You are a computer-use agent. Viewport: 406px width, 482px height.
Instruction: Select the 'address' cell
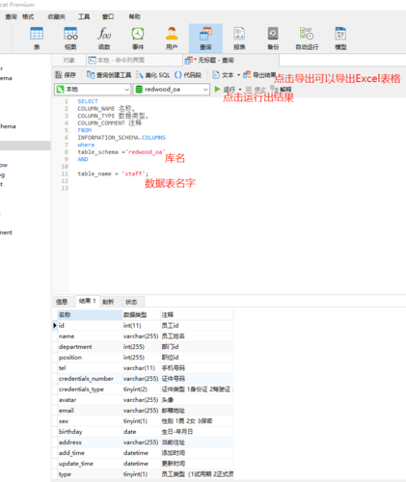point(90,442)
